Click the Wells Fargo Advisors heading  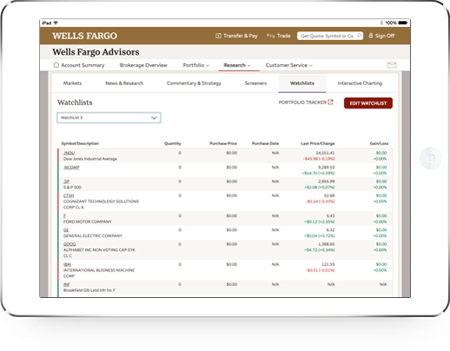pyautogui.click(x=96, y=52)
